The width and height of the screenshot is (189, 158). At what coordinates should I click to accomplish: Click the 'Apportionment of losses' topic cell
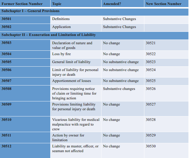[72, 81]
